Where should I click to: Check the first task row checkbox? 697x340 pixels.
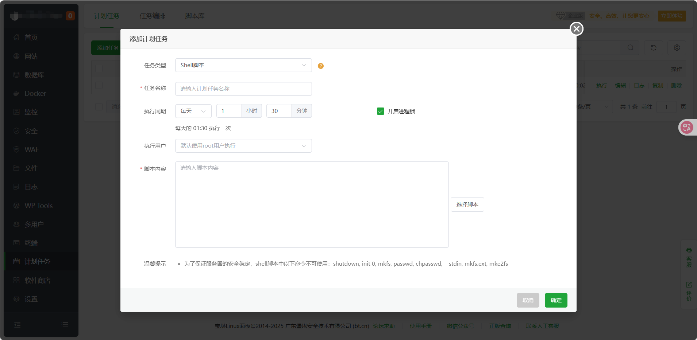point(99,85)
